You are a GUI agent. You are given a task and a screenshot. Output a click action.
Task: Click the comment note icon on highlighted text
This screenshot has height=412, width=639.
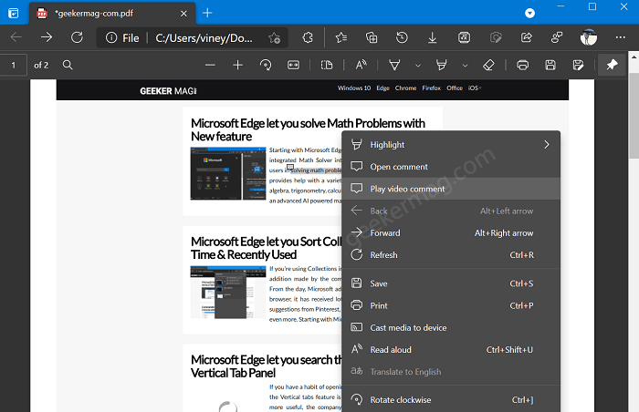pos(290,167)
